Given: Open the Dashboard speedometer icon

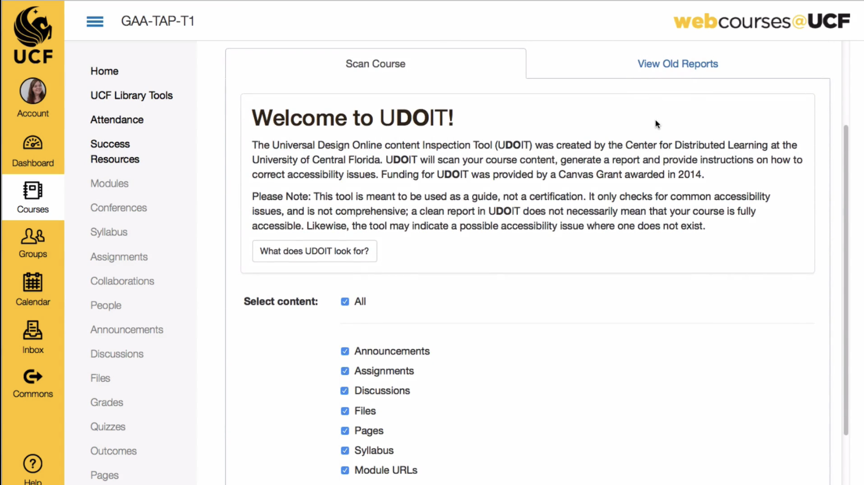Looking at the screenshot, I should coord(33,143).
